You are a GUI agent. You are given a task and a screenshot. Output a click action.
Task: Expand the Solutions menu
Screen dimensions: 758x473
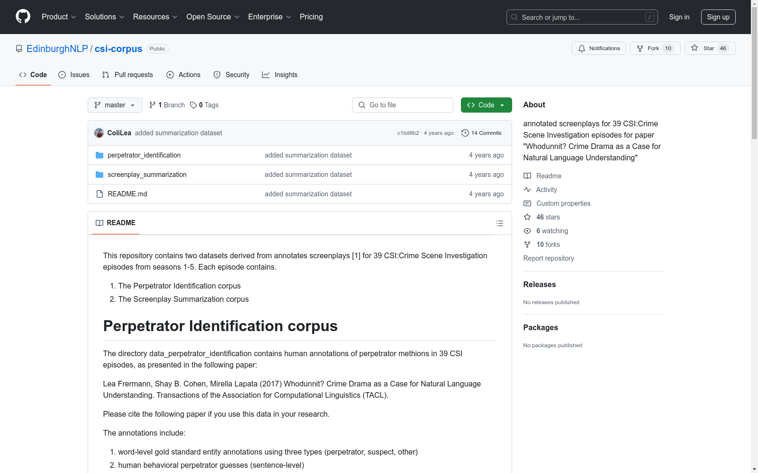point(105,17)
